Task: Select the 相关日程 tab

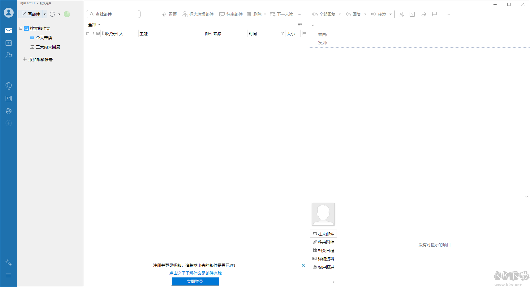Action: pyautogui.click(x=323, y=251)
